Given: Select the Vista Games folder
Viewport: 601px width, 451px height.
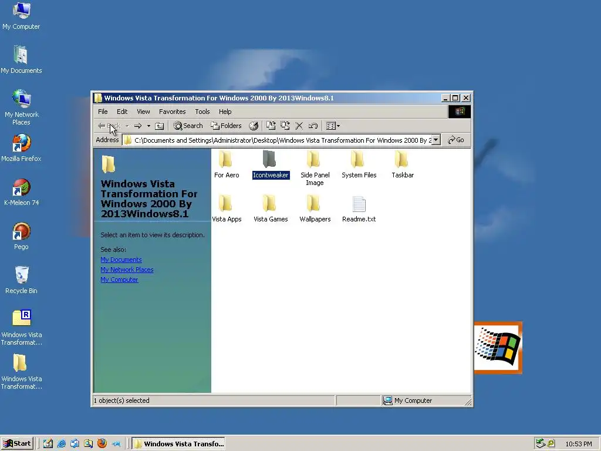Looking at the screenshot, I should tap(271, 208).
